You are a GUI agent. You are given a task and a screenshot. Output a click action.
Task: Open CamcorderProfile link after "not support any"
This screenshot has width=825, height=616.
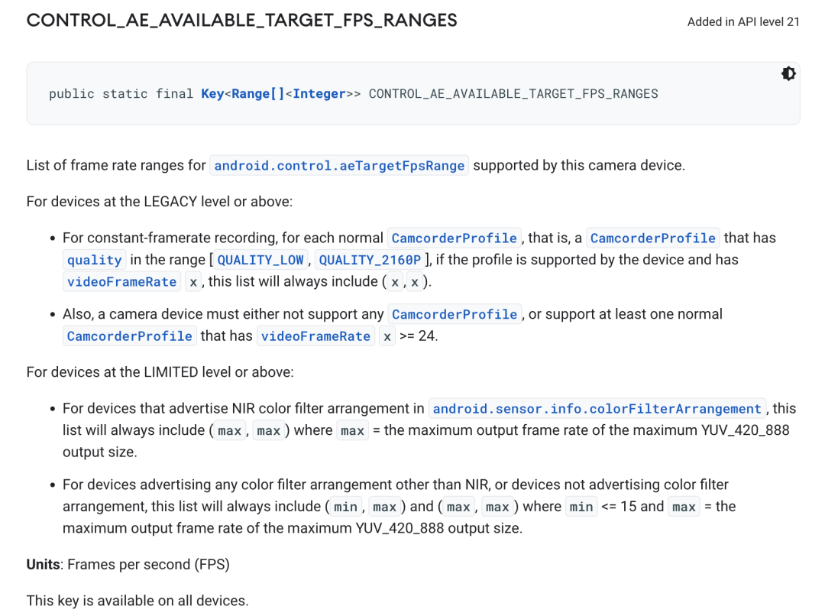(455, 315)
